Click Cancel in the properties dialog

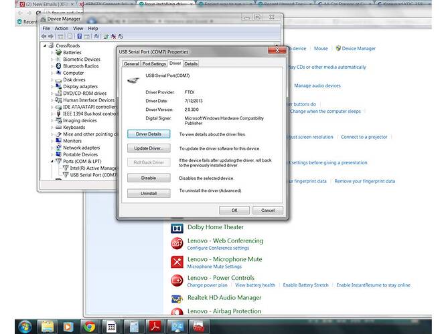coord(268,210)
